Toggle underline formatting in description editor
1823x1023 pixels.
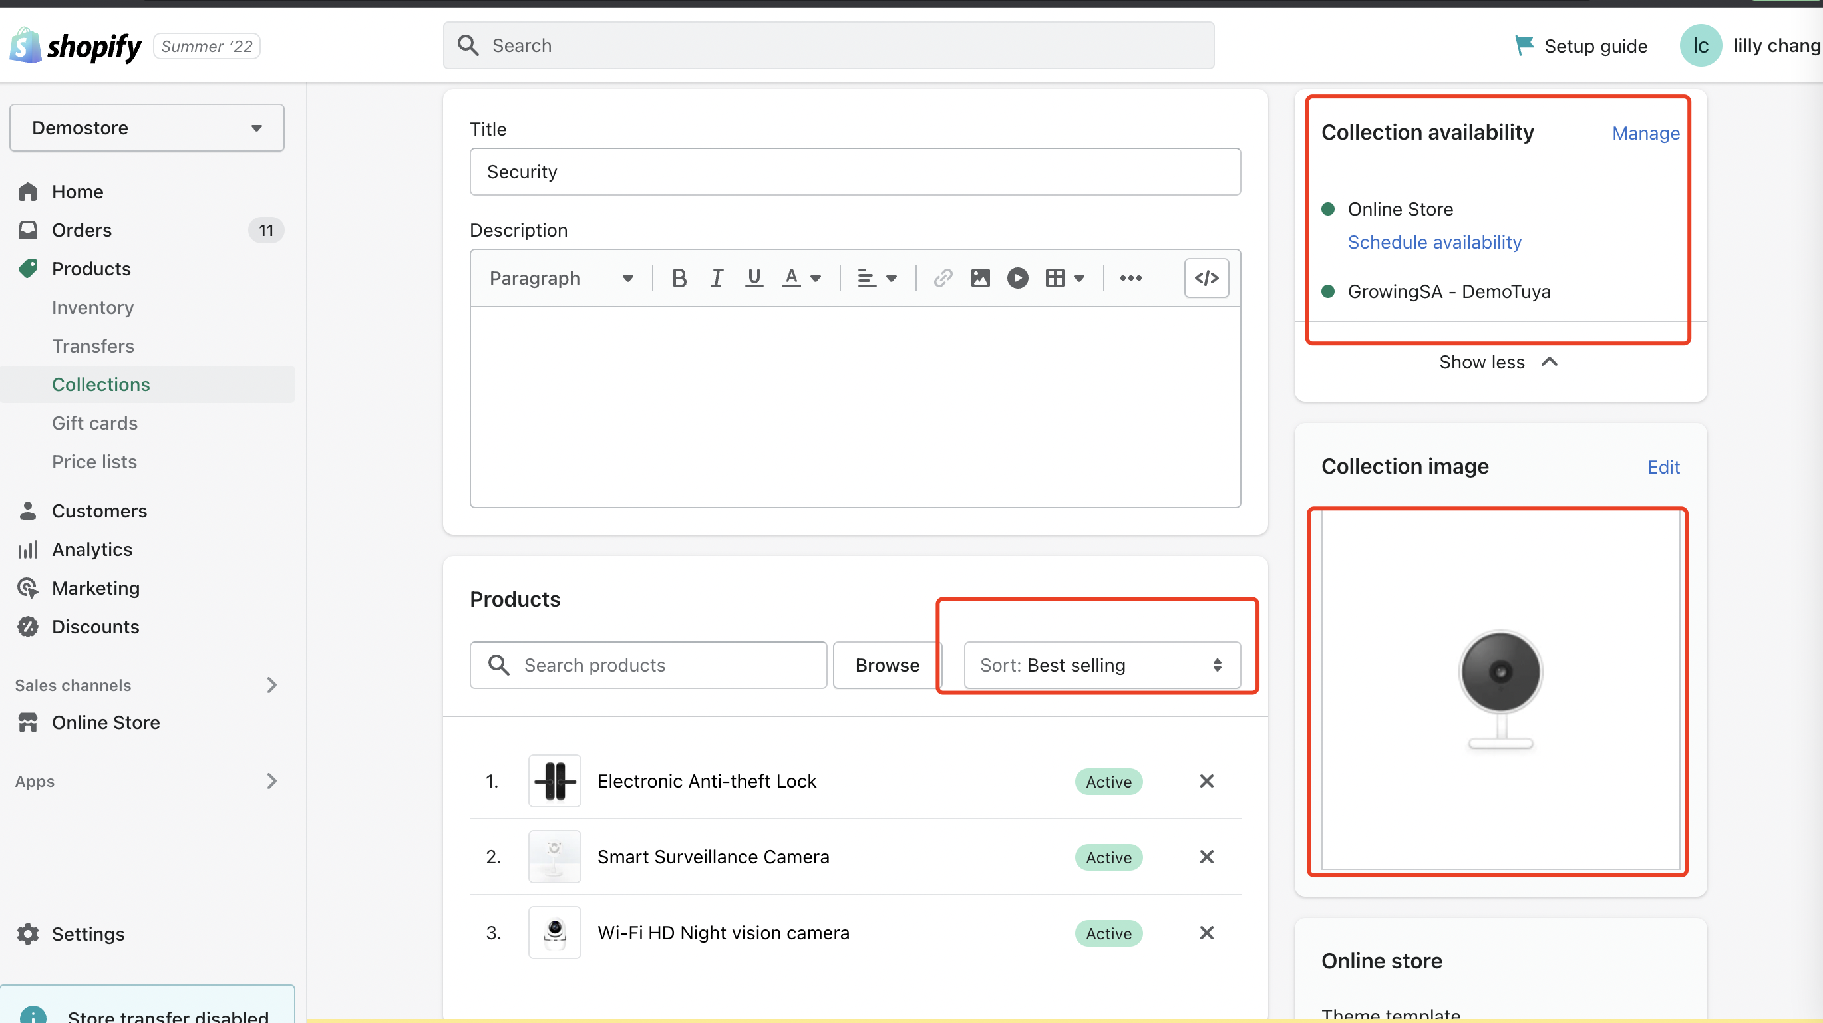click(754, 278)
